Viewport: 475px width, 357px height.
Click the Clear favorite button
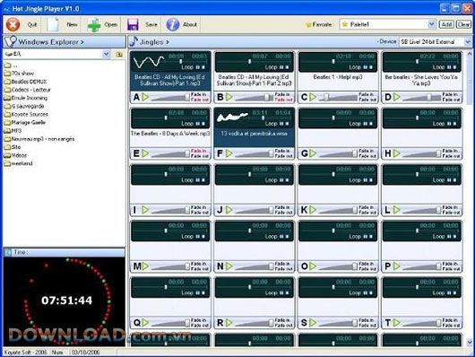click(463, 24)
